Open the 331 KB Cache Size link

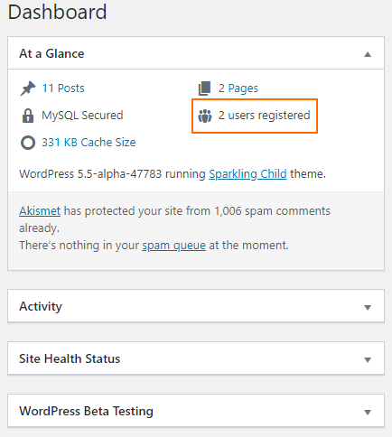pos(89,143)
